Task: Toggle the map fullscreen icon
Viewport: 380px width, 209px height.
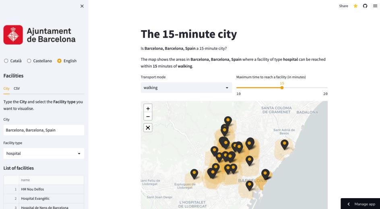Action: [x=148, y=127]
